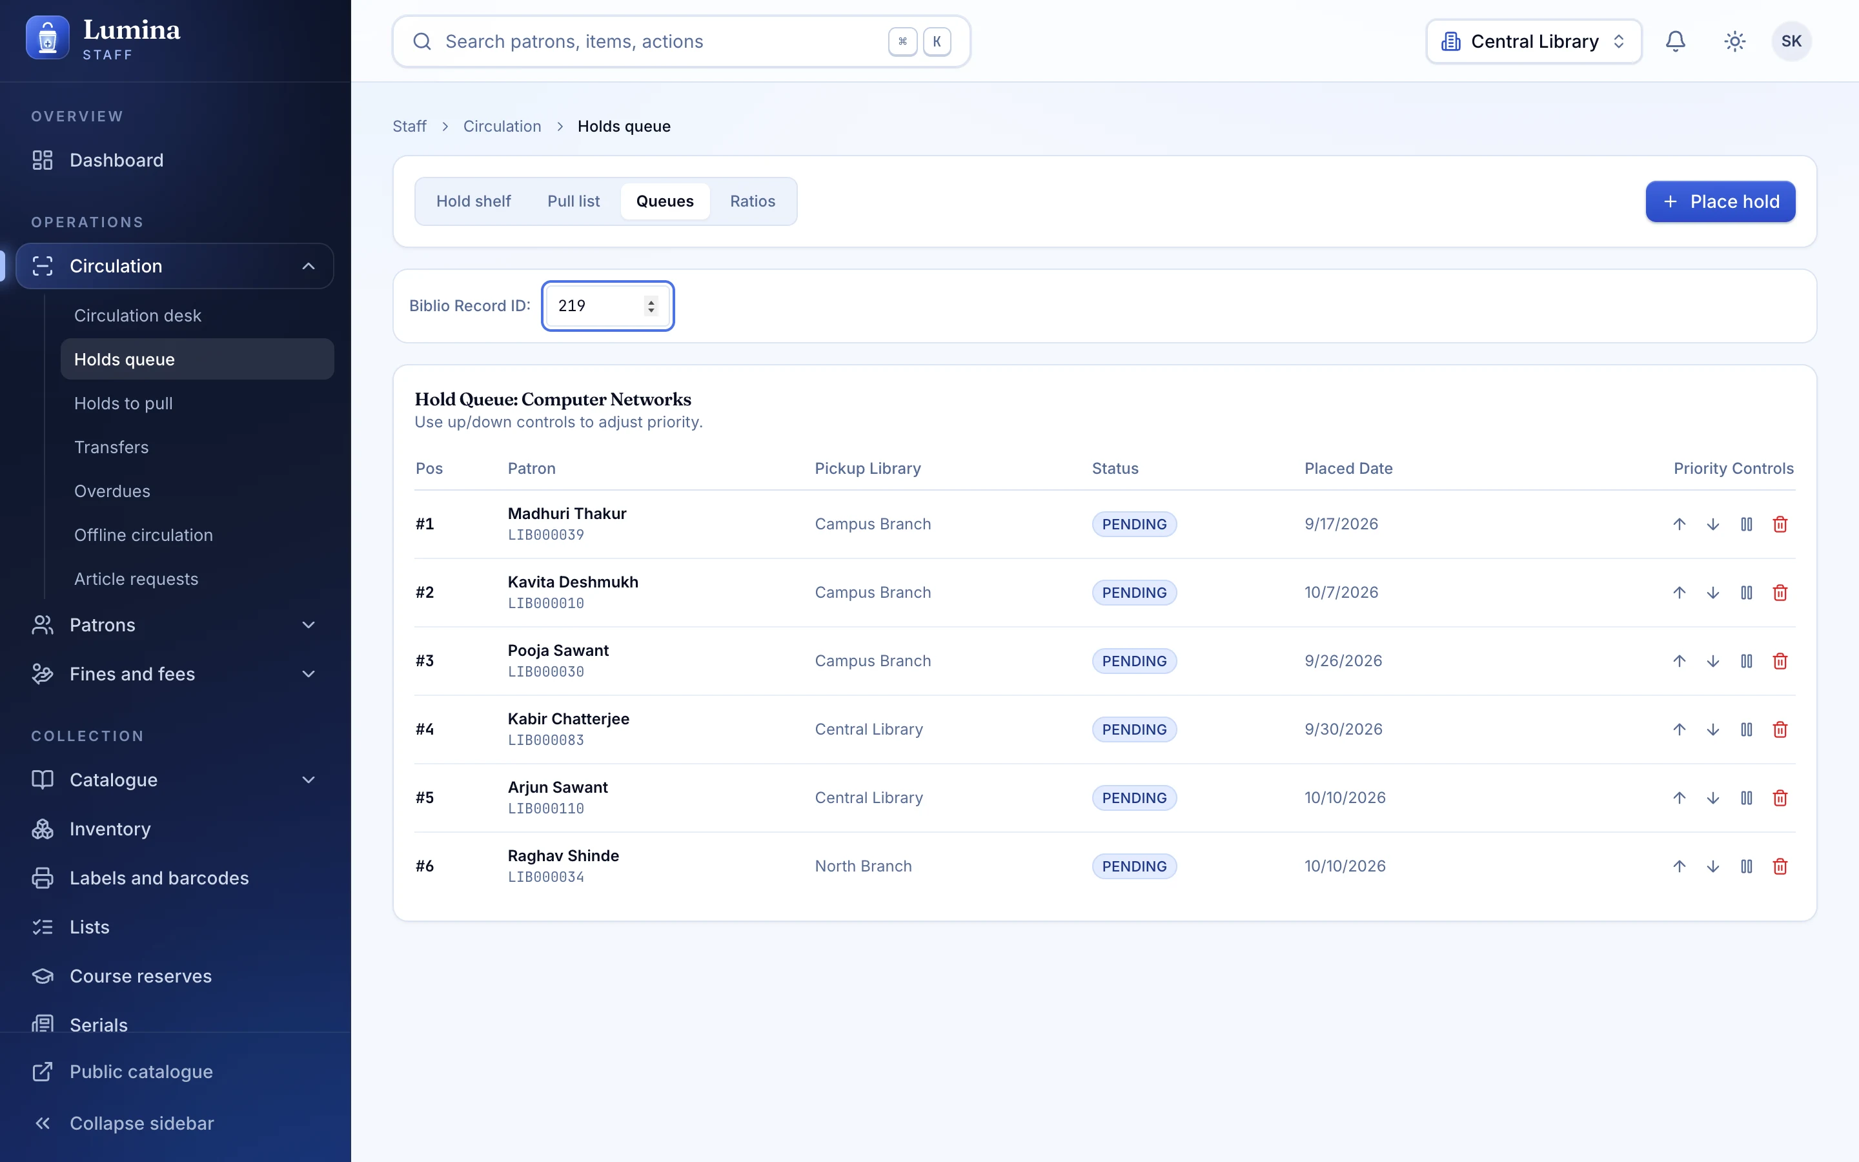Switch to the Ratios tab
1859x1162 pixels.
coord(752,201)
